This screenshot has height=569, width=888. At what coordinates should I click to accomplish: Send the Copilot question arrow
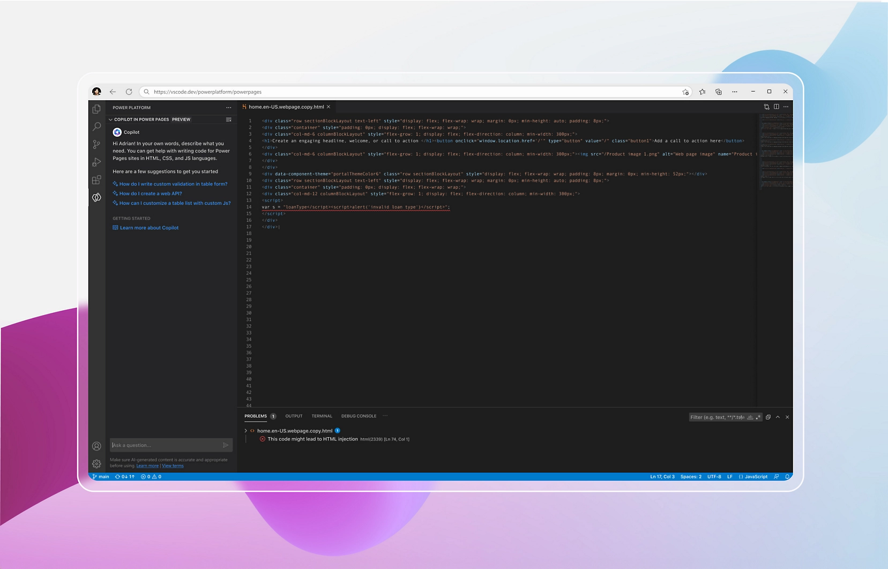(x=226, y=445)
